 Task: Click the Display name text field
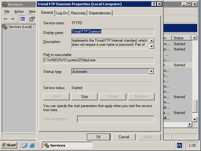[x=112, y=32]
